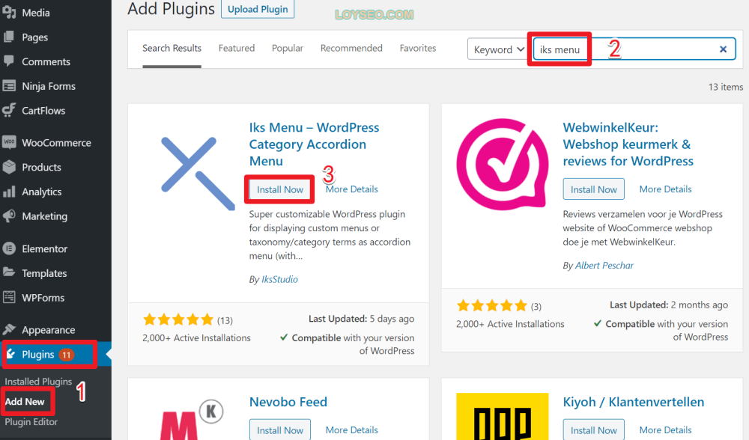Switch to the Featured tab
This screenshot has width=749, height=440.
tap(237, 48)
